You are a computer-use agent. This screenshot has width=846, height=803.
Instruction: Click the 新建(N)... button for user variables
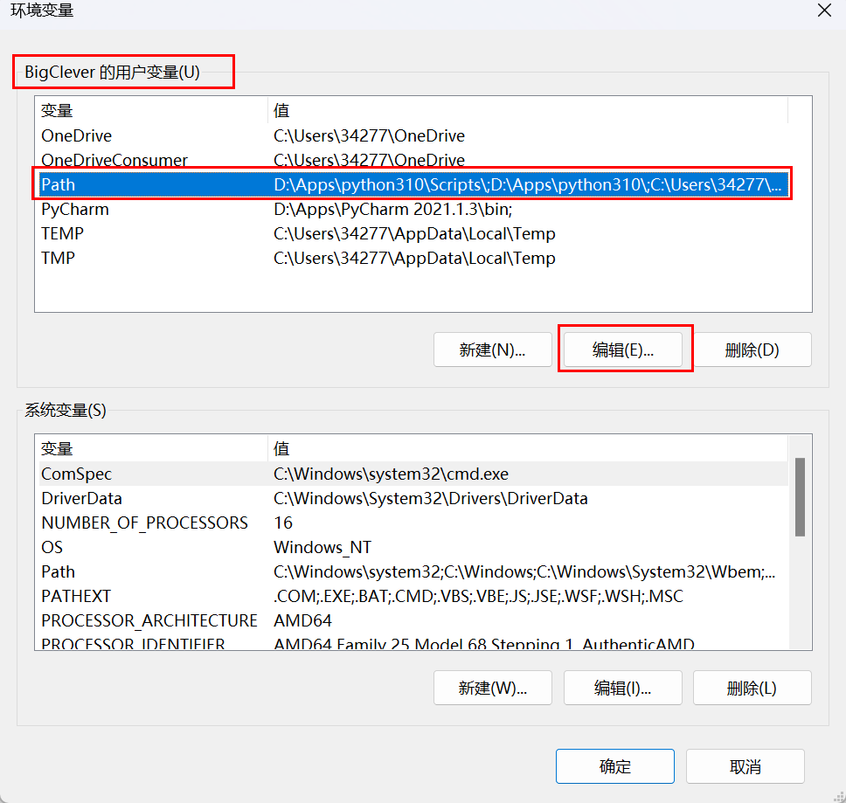pyautogui.click(x=493, y=350)
